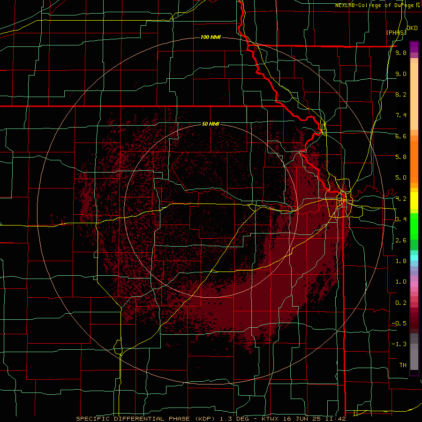Image resolution: width=422 pixels, height=422 pixels.
Task: Click the 6.6 value on the color scale
Action: coord(401,136)
